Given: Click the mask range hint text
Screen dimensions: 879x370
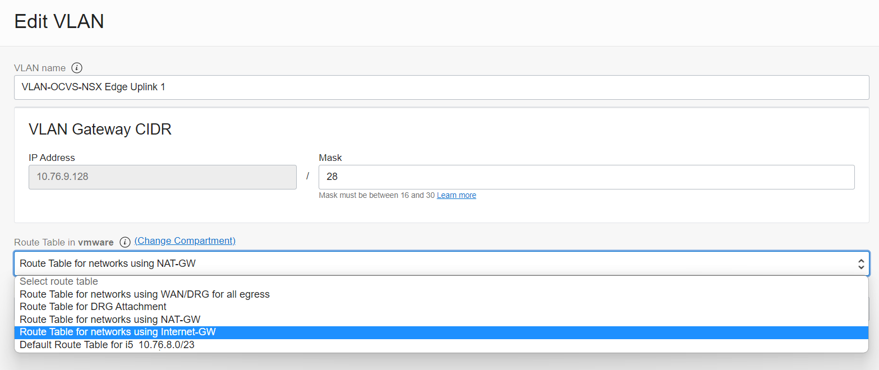Looking at the screenshot, I should point(376,195).
